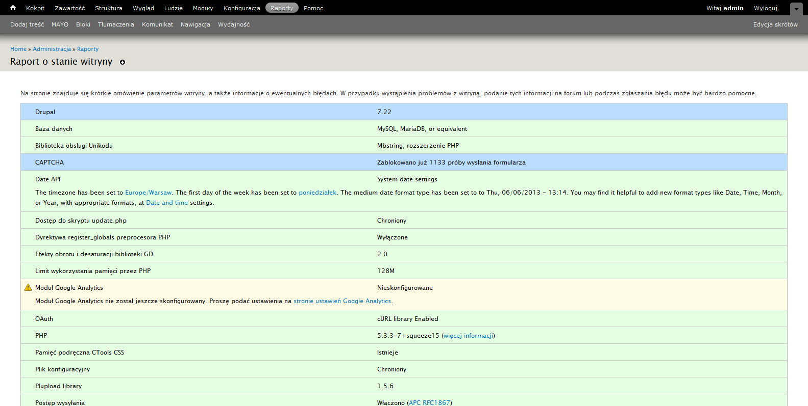Open the Komunikat shortcut
This screenshot has width=808, height=406.
tap(157, 24)
